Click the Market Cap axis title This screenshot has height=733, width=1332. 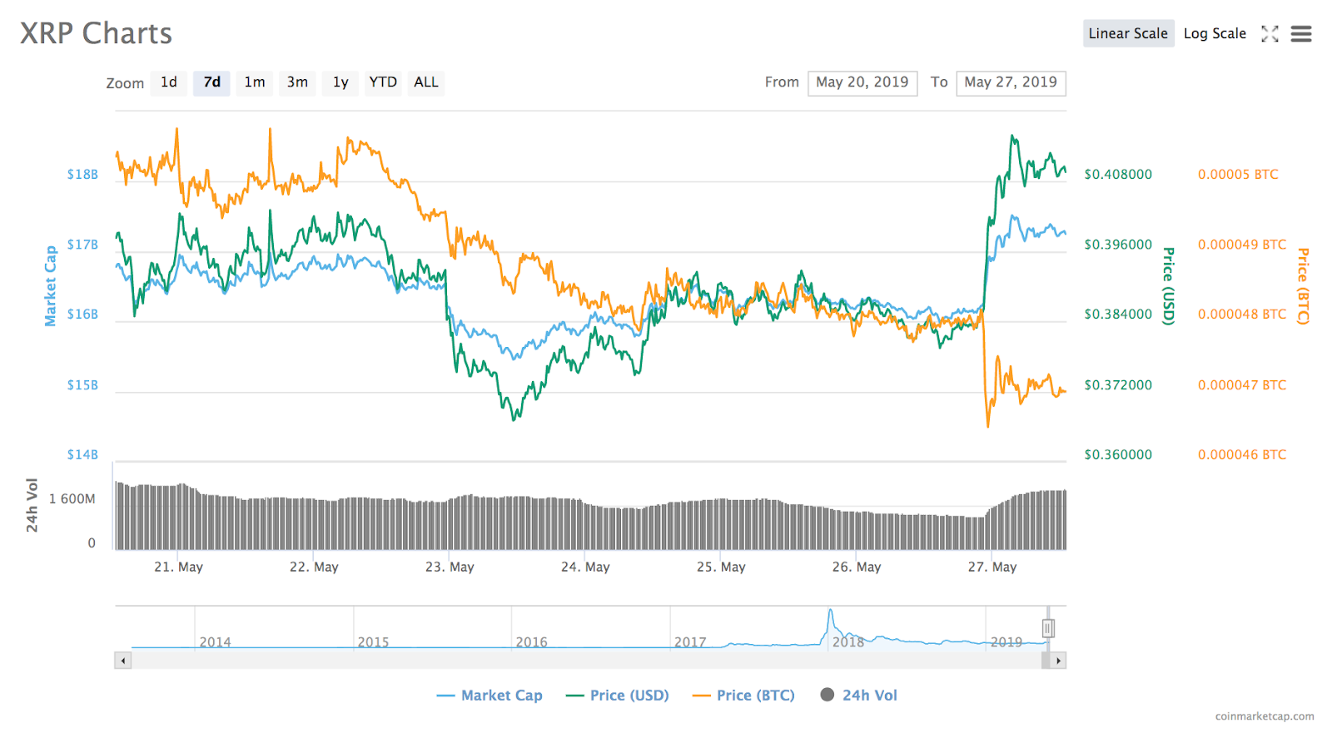50,285
